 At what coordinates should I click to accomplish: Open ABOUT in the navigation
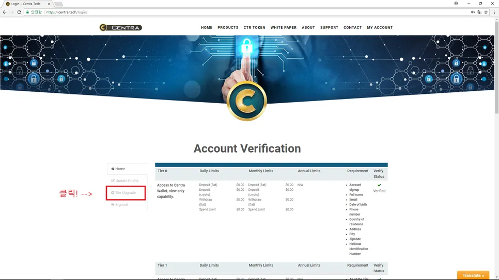pos(308,28)
